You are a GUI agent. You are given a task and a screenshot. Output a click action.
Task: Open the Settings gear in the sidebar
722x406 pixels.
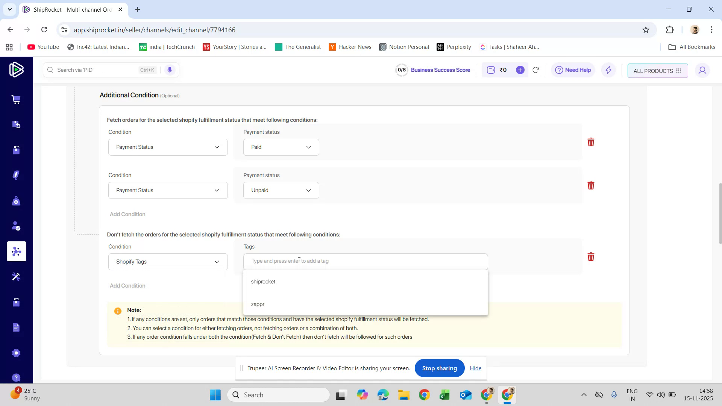tap(16, 353)
